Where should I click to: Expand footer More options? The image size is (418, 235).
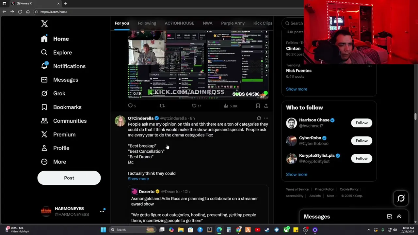(x=331, y=196)
